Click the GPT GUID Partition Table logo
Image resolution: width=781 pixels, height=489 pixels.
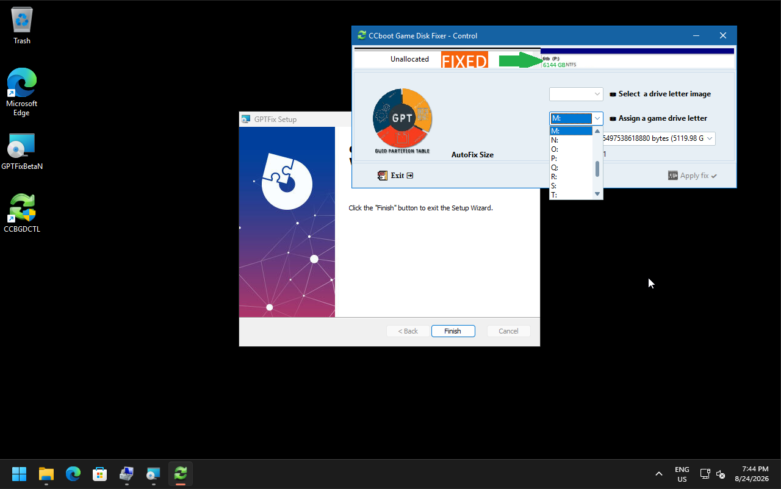402,121
